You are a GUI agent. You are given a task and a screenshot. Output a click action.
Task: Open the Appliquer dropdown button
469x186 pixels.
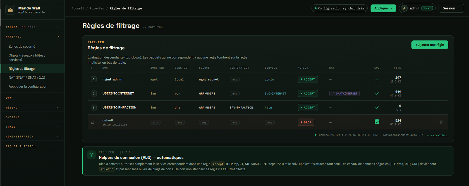click(x=383, y=8)
